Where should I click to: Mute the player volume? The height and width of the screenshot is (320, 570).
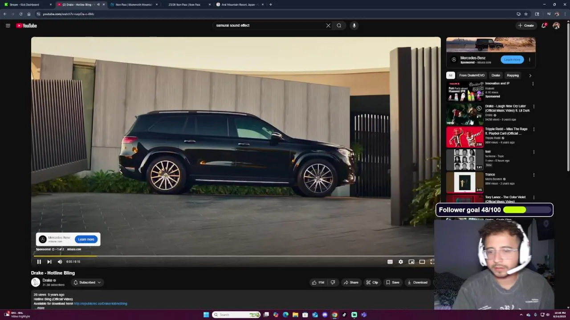[60, 262]
